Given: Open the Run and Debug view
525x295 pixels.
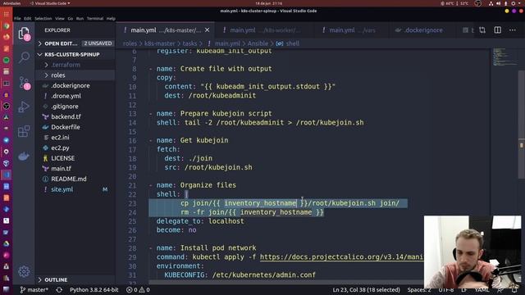Looking at the screenshot, I should click(x=24, y=107).
